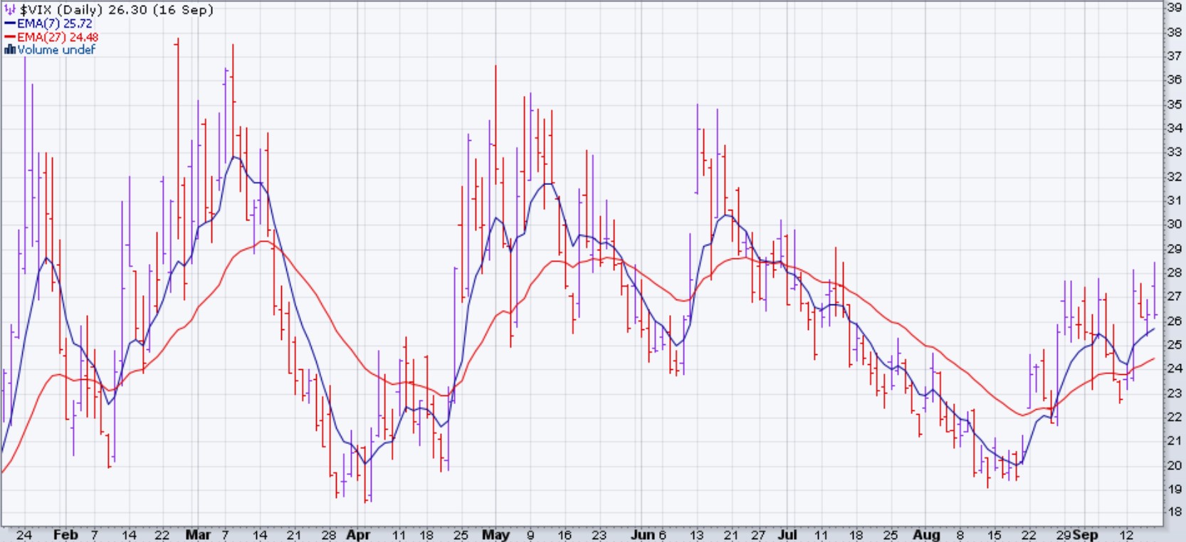
Task: Pick the May marker on the time axis
Action: [495, 534]
